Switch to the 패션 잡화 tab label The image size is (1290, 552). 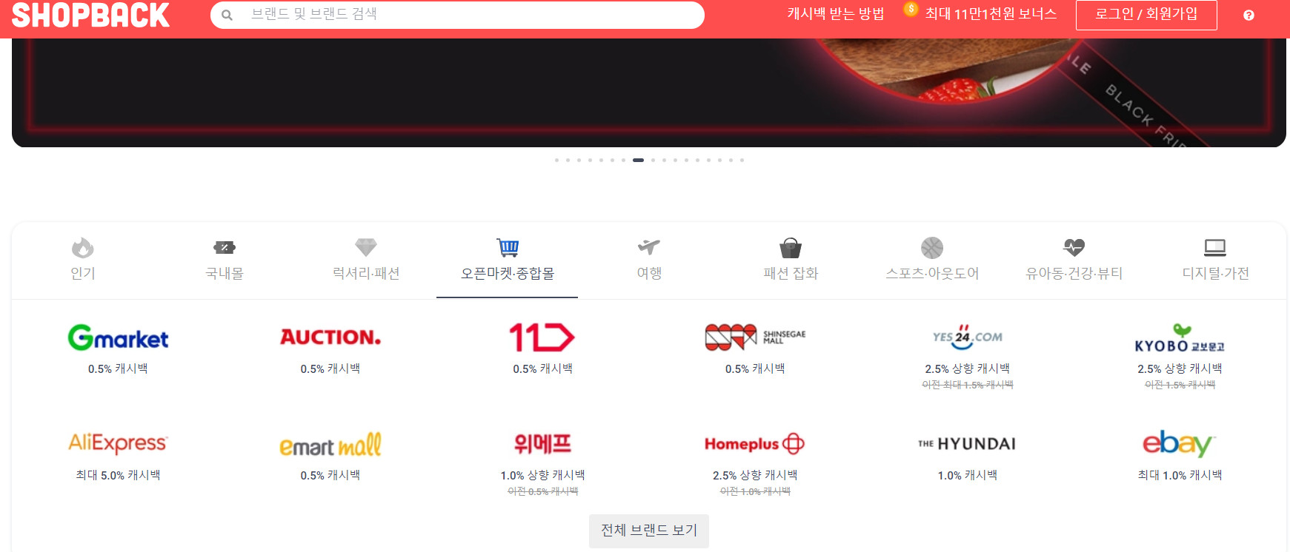(791, 273)
